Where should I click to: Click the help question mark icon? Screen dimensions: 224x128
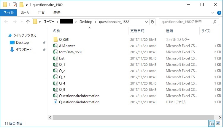(219, 13)
